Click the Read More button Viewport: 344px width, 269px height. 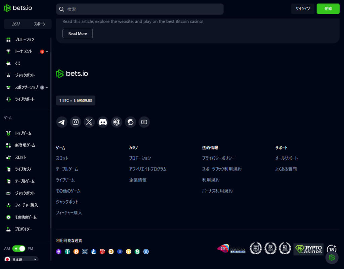78,33
